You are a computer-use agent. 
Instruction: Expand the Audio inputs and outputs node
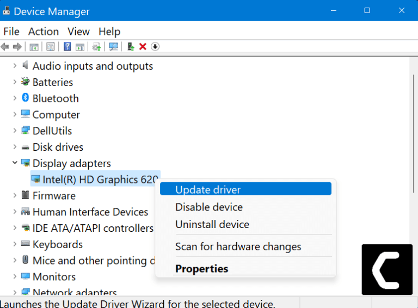[15, 66]
